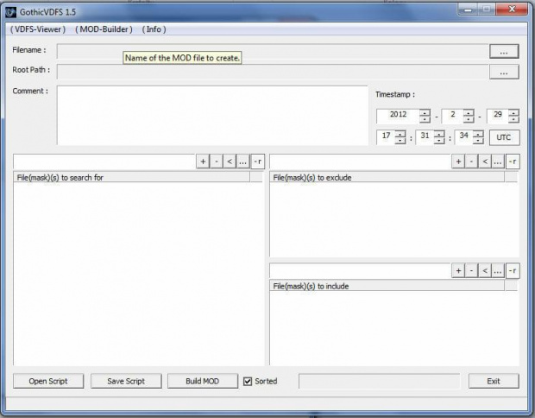
Task: Click the timestamp year field showing 2012
Action: tap(398, 116)
